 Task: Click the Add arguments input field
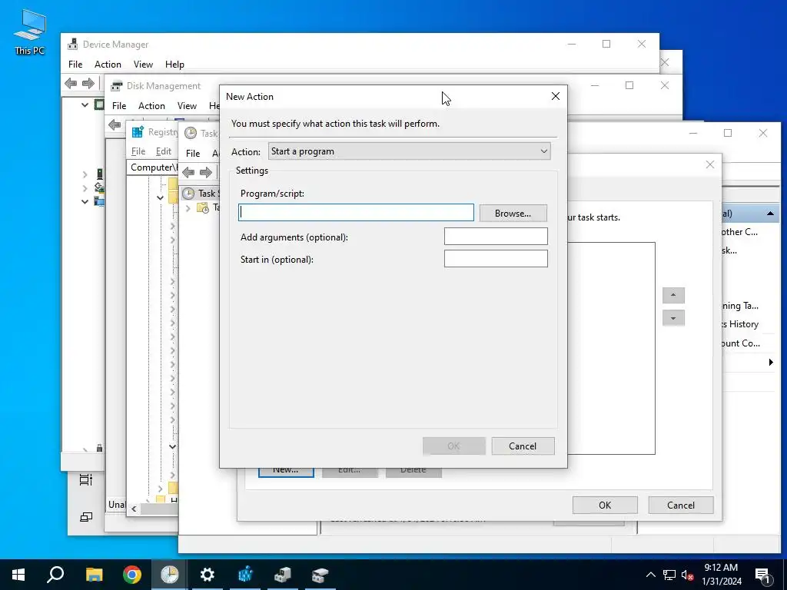tap(496, 237)
